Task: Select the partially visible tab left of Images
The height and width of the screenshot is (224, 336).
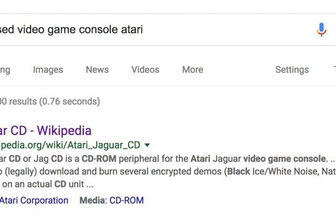Action: (5, 69)
